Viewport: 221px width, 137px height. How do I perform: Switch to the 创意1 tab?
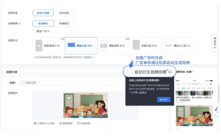point(13,83)
